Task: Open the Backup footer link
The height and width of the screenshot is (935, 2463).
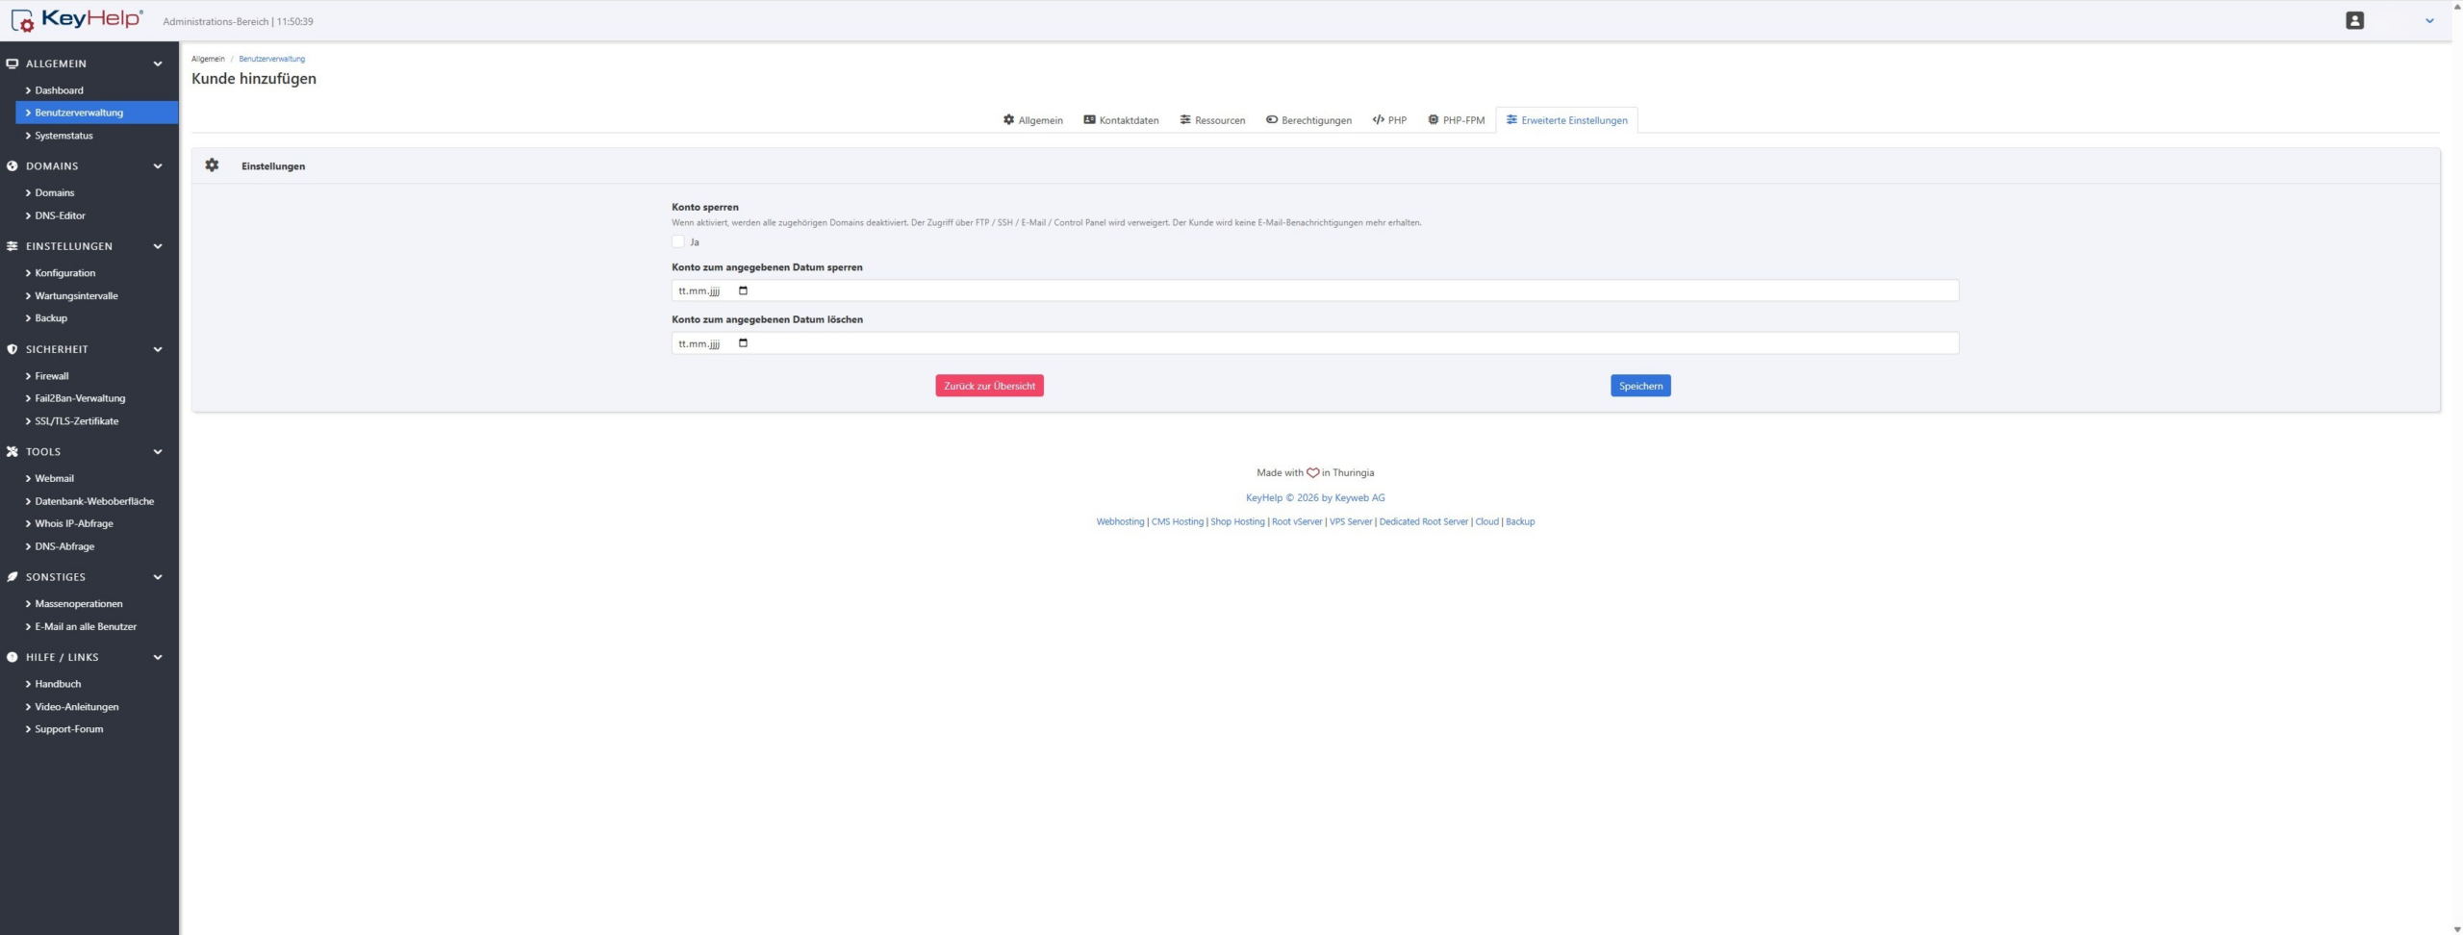Action: (1520, 522)
